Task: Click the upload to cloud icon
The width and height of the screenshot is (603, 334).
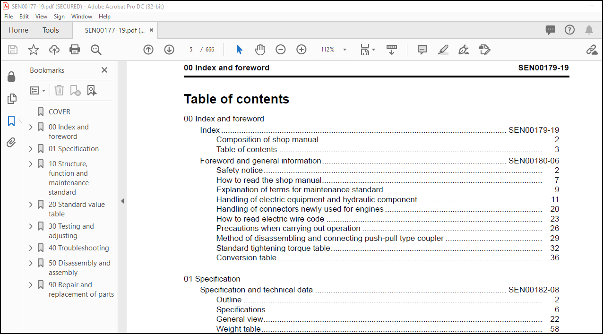Action: (x=54, y=50)
